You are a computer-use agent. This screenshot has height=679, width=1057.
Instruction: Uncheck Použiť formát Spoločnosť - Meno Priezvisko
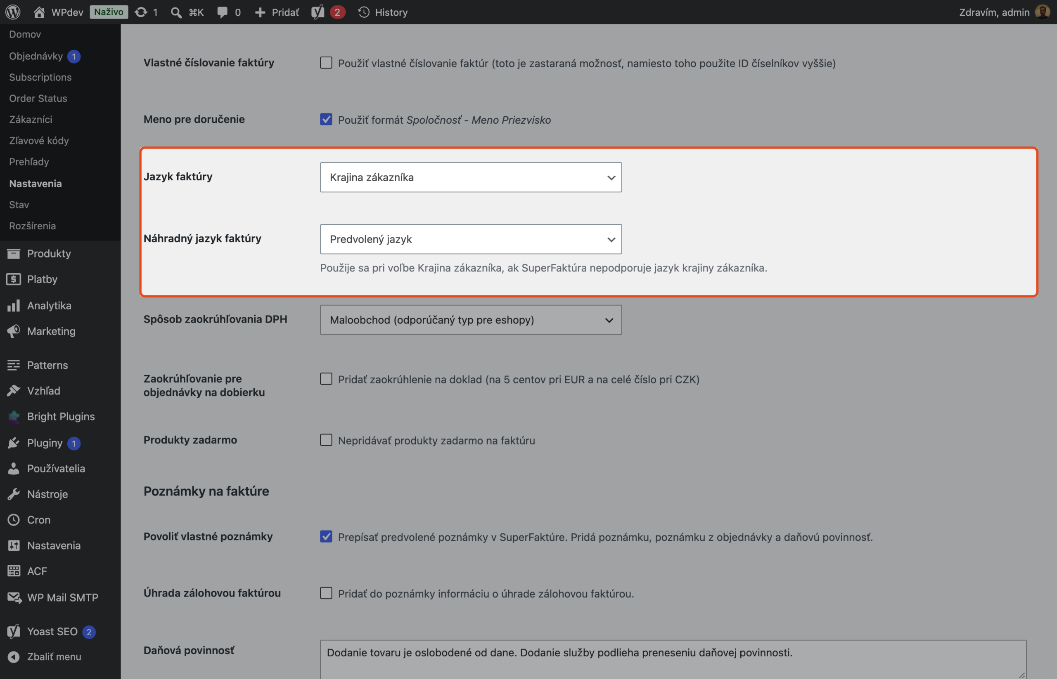pos(326,119)
